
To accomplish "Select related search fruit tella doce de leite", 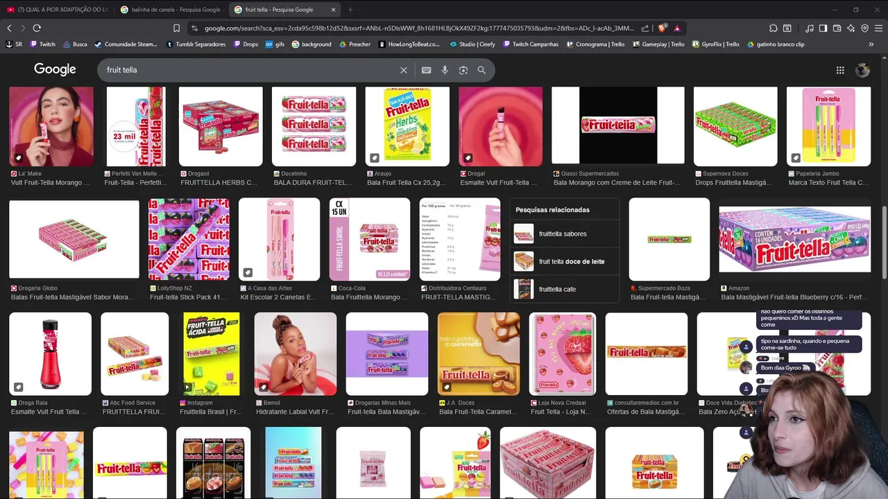I will pos(564,261).
